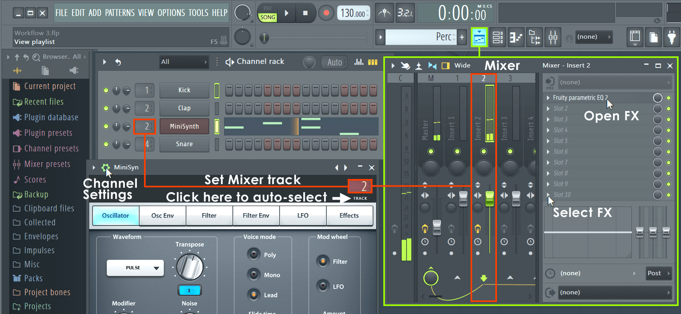Click the Snare channel button
This screenshot has height=314, width=681.
point(184,144)
